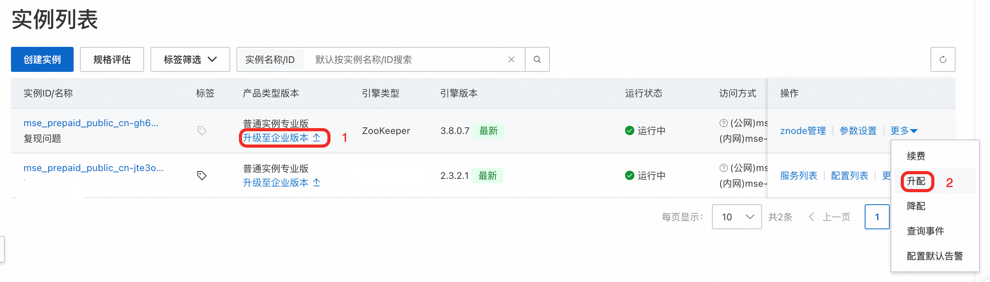Viewport: 990px width, 282px height.
Task: Click the 运行中 status of the first instance
Action: tap(651, 131)
